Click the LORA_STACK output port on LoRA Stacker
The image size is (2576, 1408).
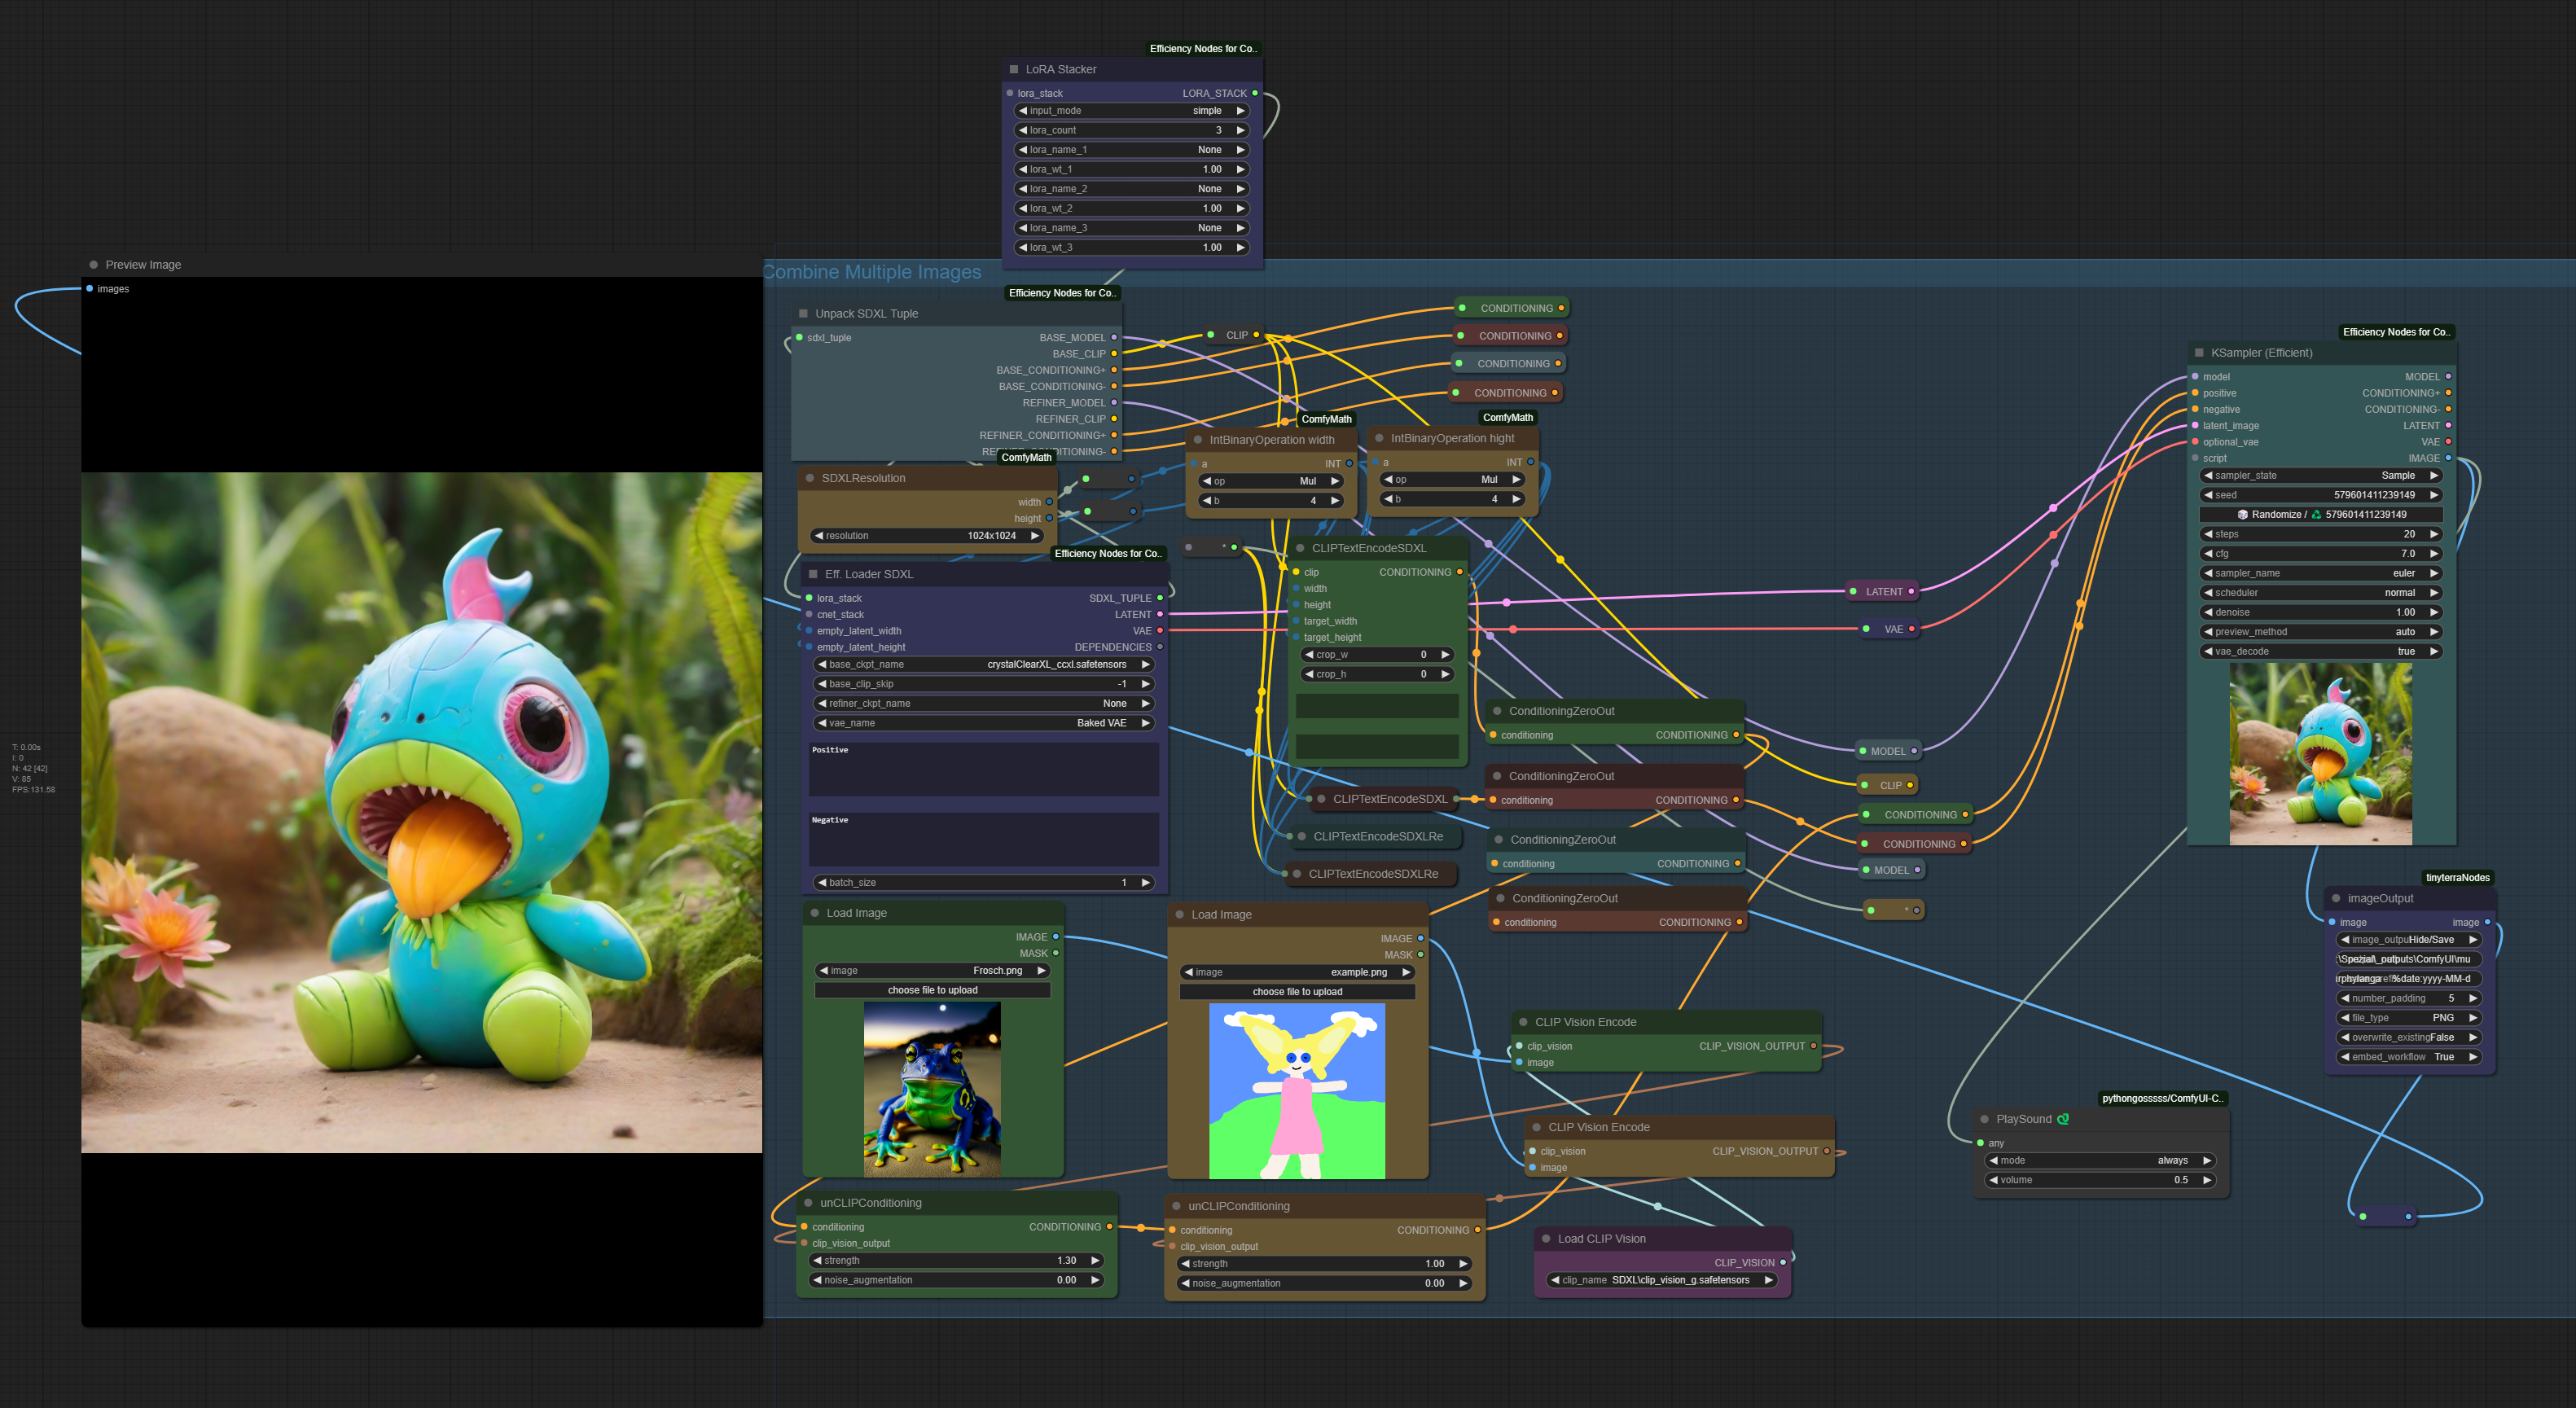(x=1255, y=93)
